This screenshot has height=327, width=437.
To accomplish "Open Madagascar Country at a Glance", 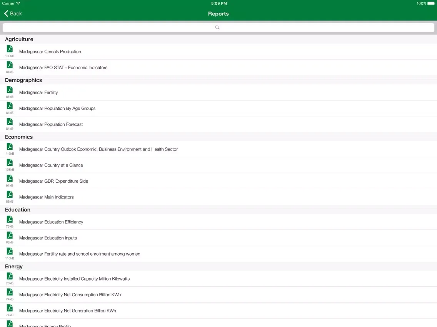I will (x=218, y=165).
